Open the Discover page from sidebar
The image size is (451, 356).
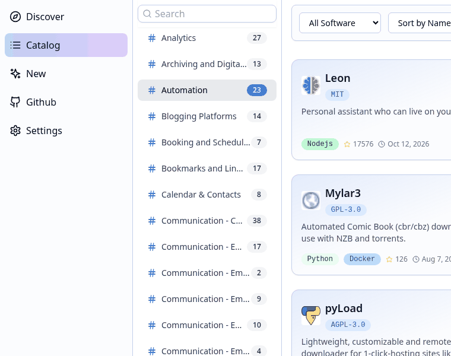tap(66, 17)
